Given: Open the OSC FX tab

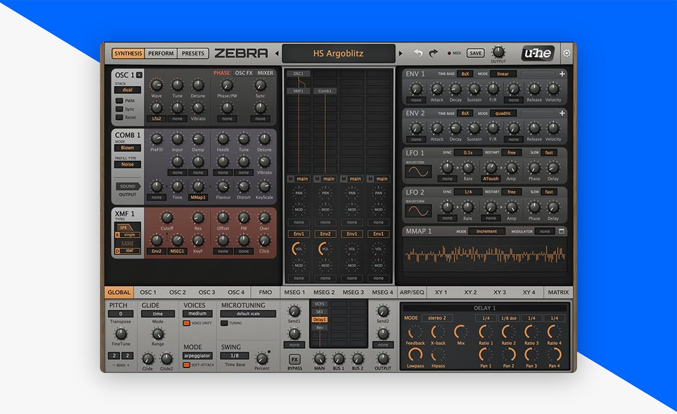Looking at the screenshot, I should click(244, 73).
